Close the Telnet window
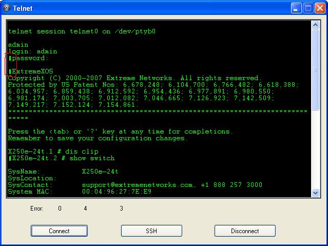The height and width of the screenshot is (246, 328). pos(320,8)
